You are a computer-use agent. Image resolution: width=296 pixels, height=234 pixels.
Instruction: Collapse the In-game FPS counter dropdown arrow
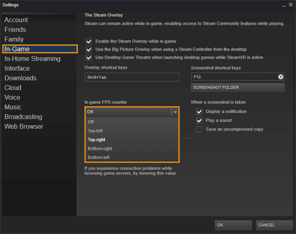175,112
